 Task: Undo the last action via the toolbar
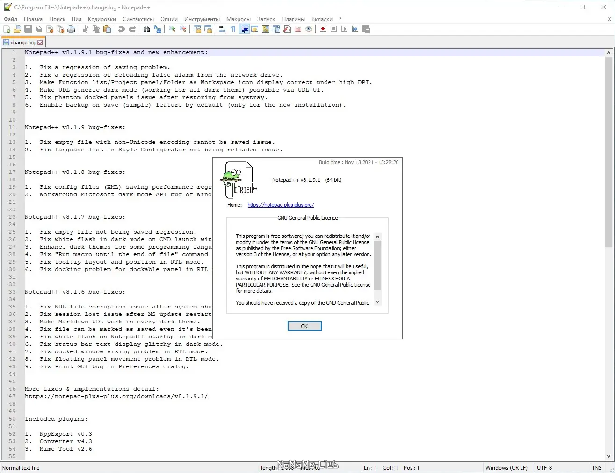click(122, 29)
